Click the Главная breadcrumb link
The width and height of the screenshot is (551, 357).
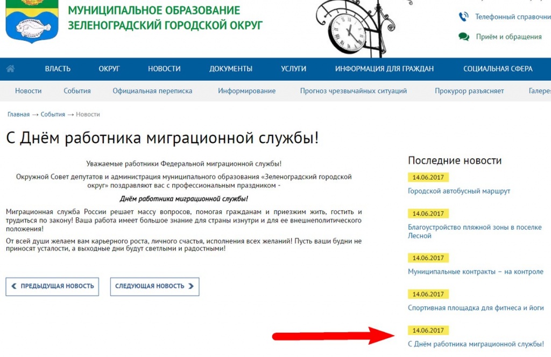coord(18,114)
